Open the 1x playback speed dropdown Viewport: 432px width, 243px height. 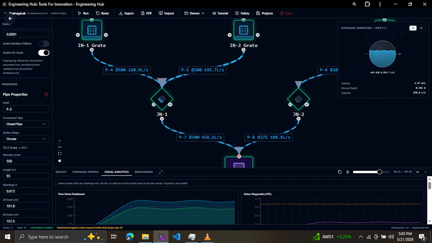(x=421, y=172)
